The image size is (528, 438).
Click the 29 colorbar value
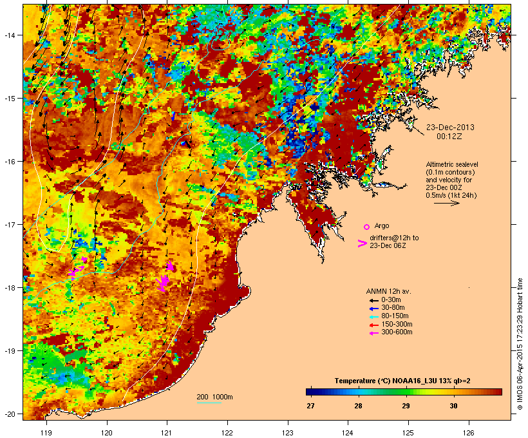click(x=406, y=406)
